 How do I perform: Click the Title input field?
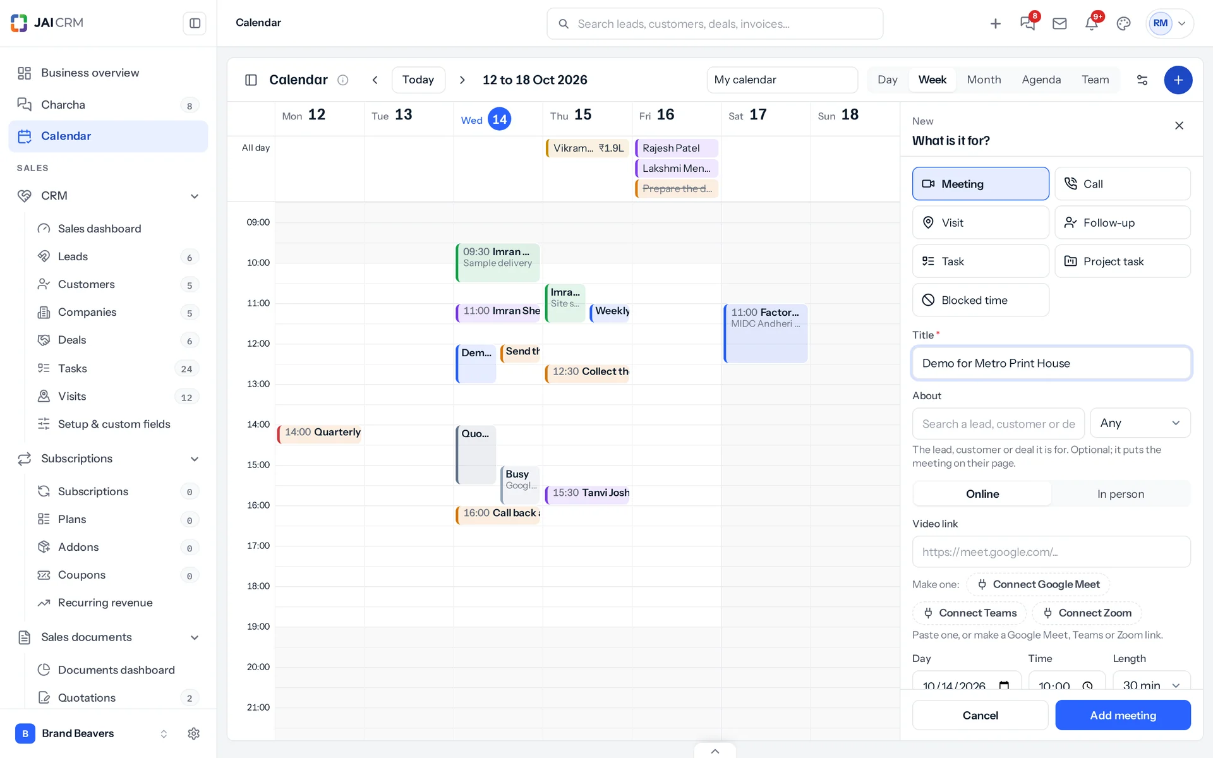pyautogui.click(x=1051, y=363)
